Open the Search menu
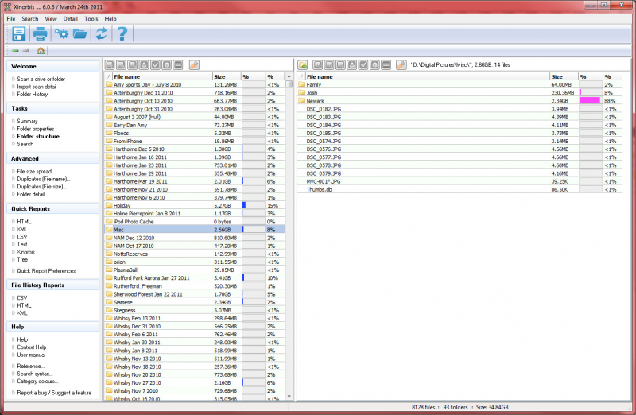This screenshot has height=415, width=636. 30,18
